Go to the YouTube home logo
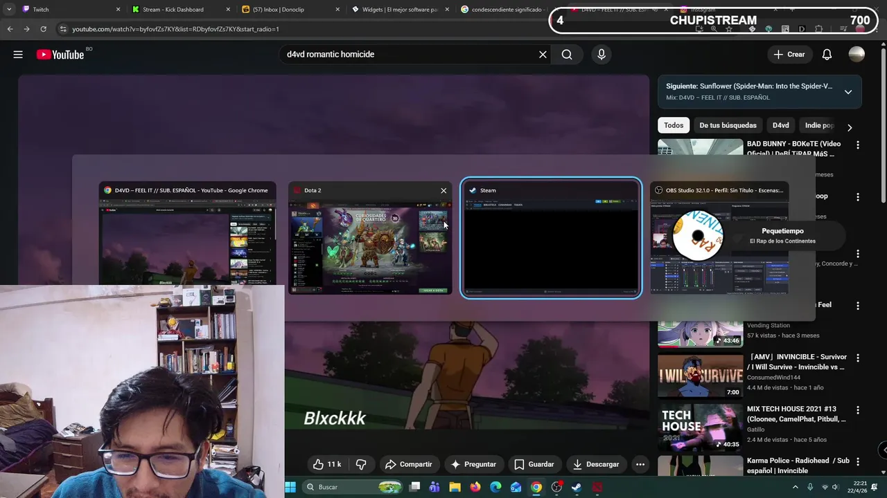Screen dimensions: 887x498 (60, 54)
